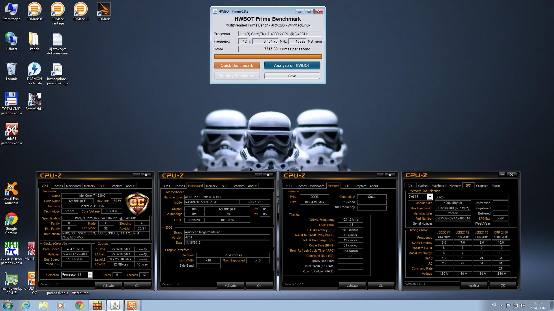Launch DAEMON Tools Lite shortcut
This screenshot has height=311, width=554.
(x=34, y=73)
